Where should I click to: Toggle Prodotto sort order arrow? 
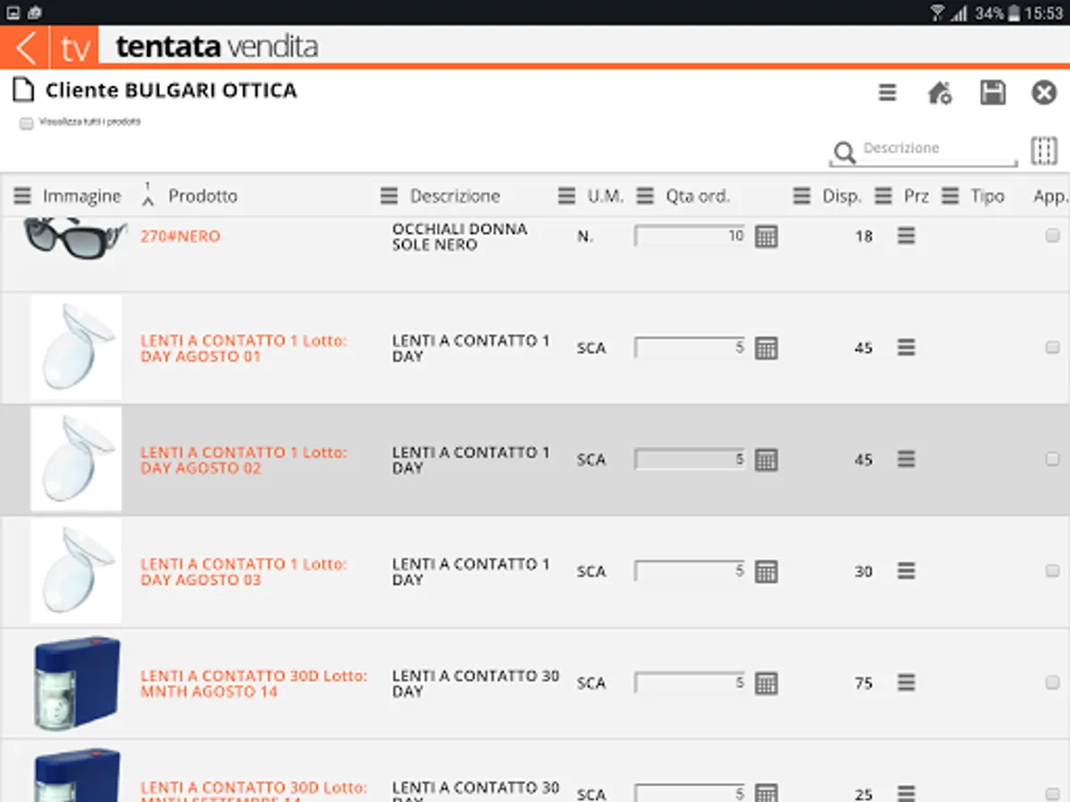[x=148, y=196]
